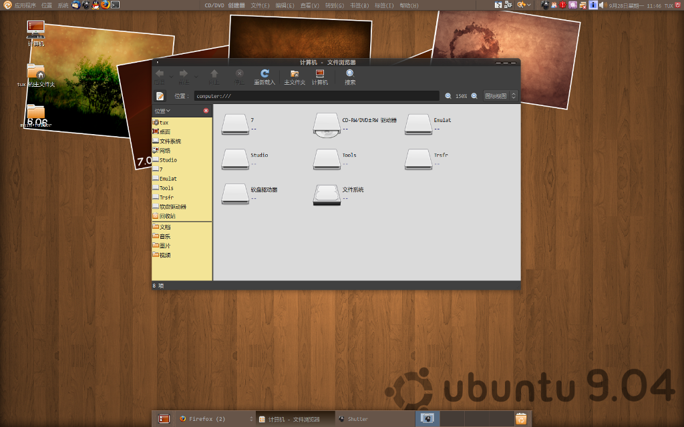Click the Stop (停止) toolbar icon
The height and width of the screenshot is (427, 684).
click(x=239, y=73)
